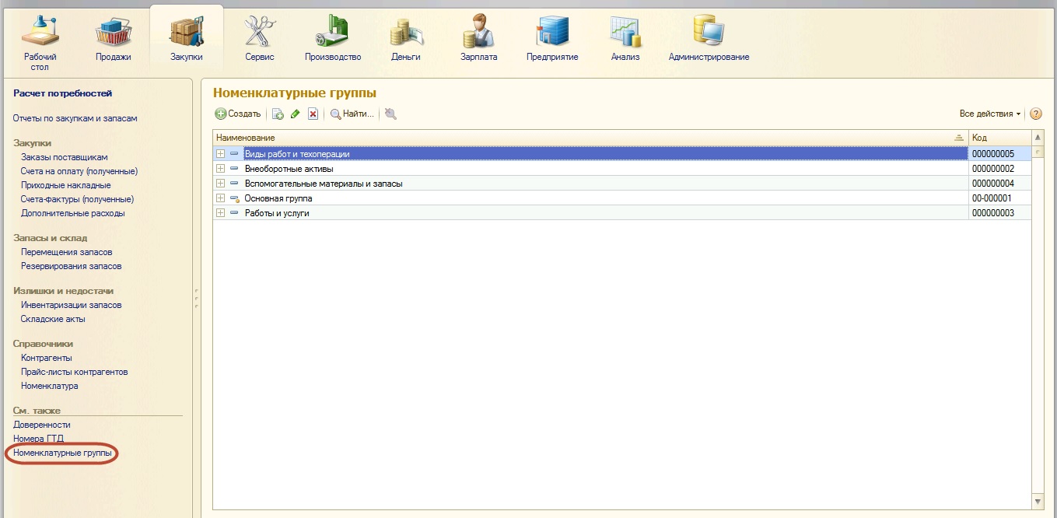Expand the Виды работ и техоперации group
This screenshot has height=518, width=1057.
[x=221, y=154]
